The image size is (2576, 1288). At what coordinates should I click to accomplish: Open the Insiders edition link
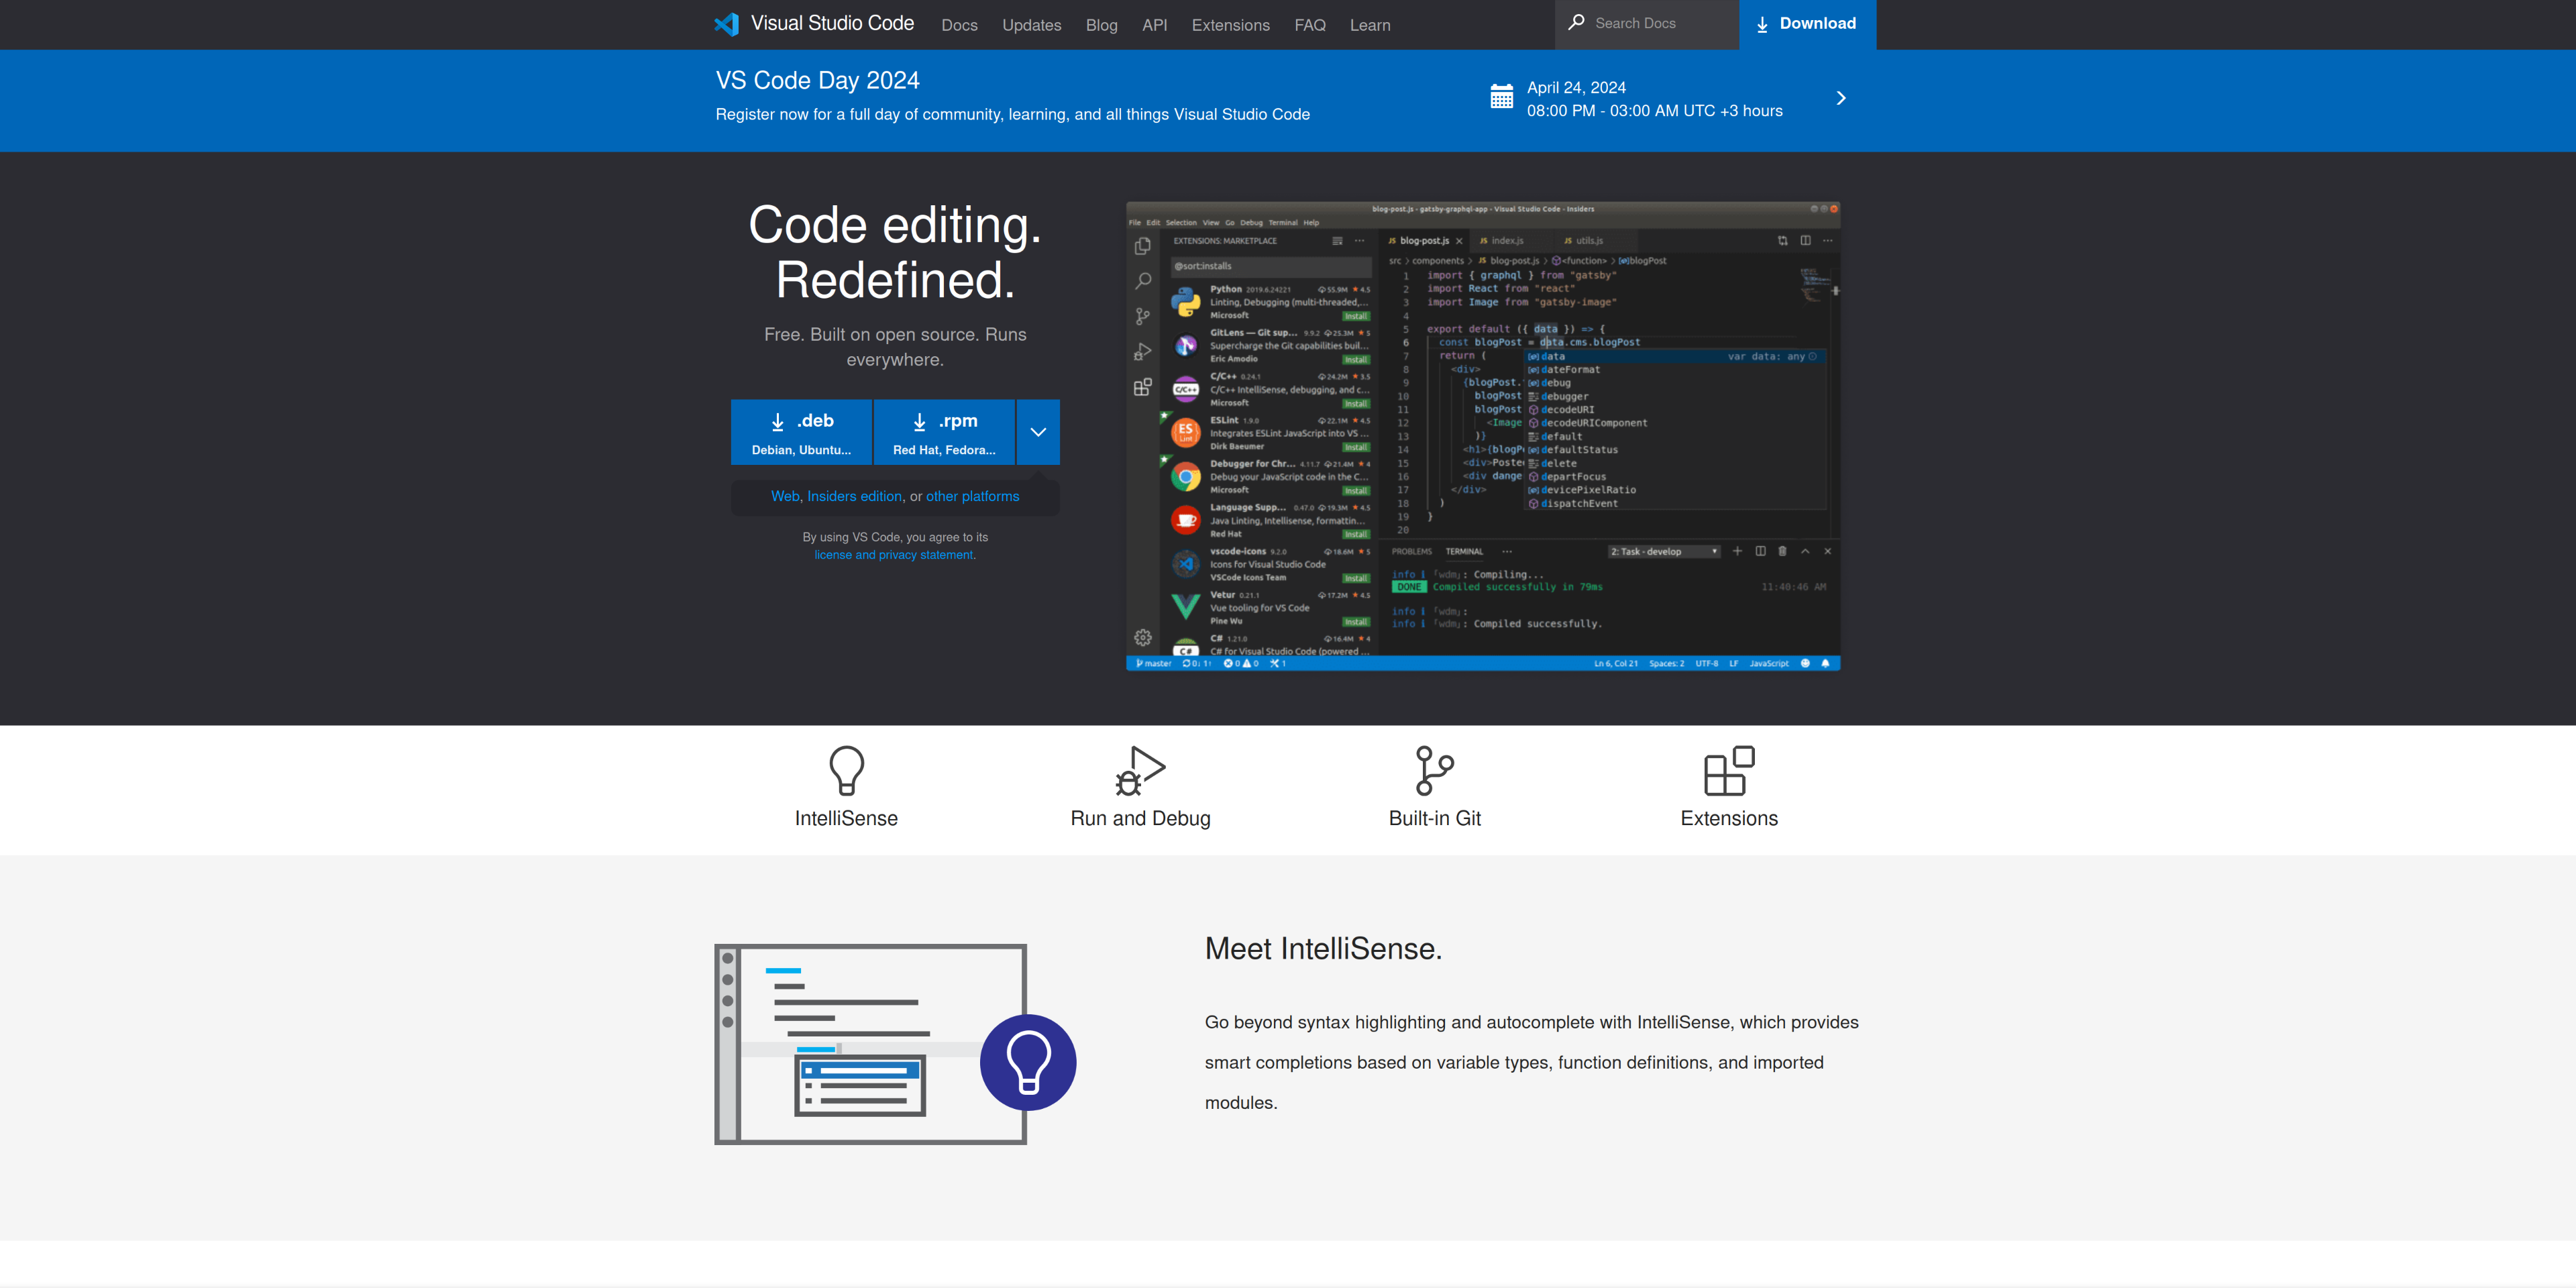[x=854, y=496]
